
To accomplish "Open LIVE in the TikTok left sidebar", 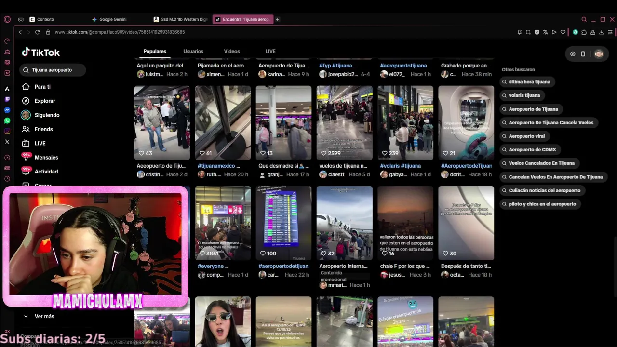I will [x=34, y=143].
